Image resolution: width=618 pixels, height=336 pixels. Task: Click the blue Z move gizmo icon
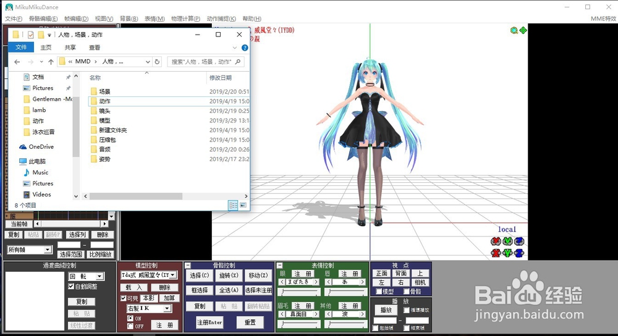point(520,253)
